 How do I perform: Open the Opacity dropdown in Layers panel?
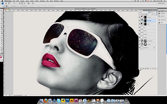156,12
